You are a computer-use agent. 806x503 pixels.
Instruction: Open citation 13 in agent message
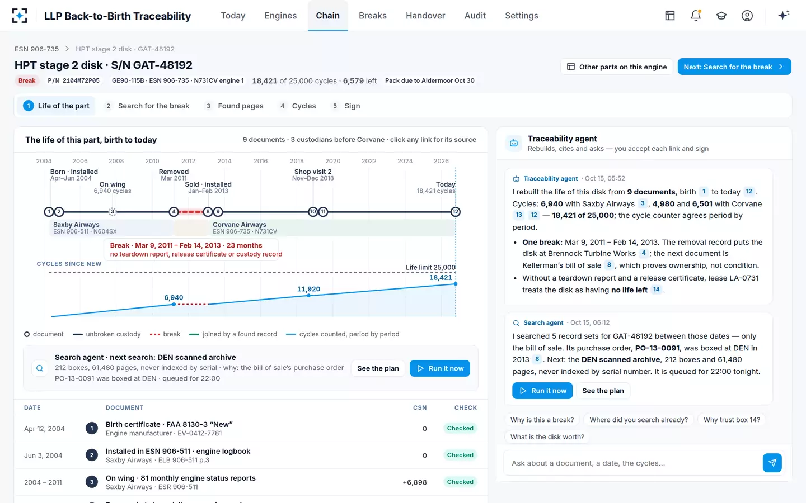point(519,215)
